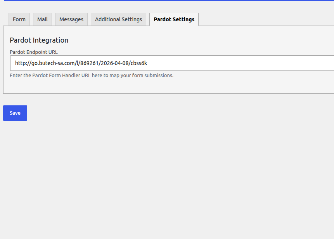Select the Messages tab
Image resolution: width=334 pixels, height=239 pixels.
pyautogui.click(x=71, y=19)
